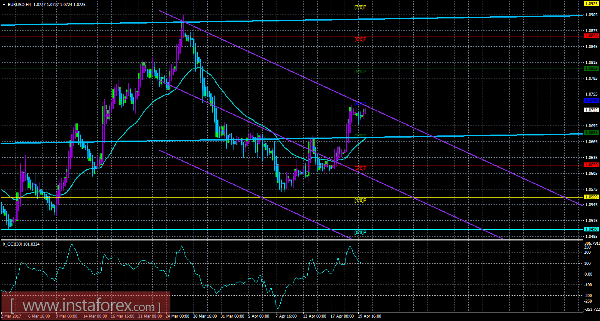The image size is (600, 321).
Task: Click the 12 Apr 08:00 time label
Action: click(315, 316)
